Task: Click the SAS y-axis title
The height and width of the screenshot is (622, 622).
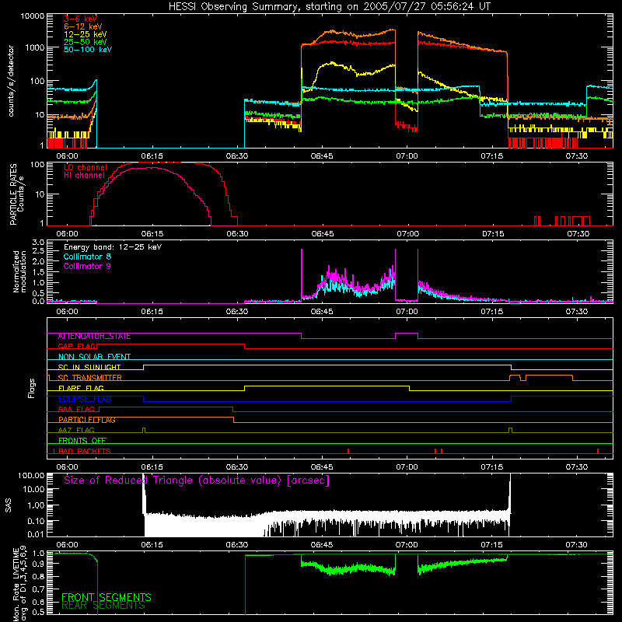Action: point(9,505)
